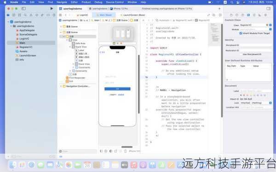This screenshot has height=172, width=276.
Task: Select First Responder in outline
Action: pos(77,78)
